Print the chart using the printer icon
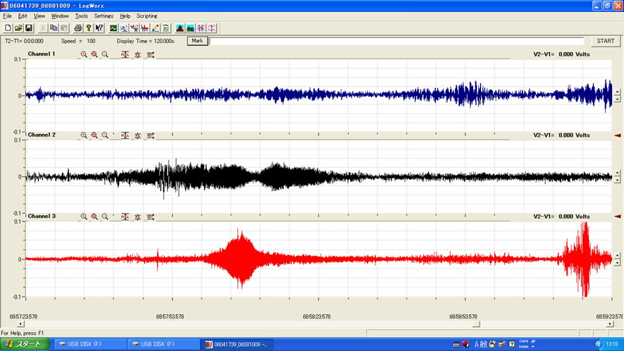 [78, 28]
